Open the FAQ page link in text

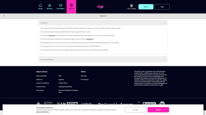(x=51, y=36)
